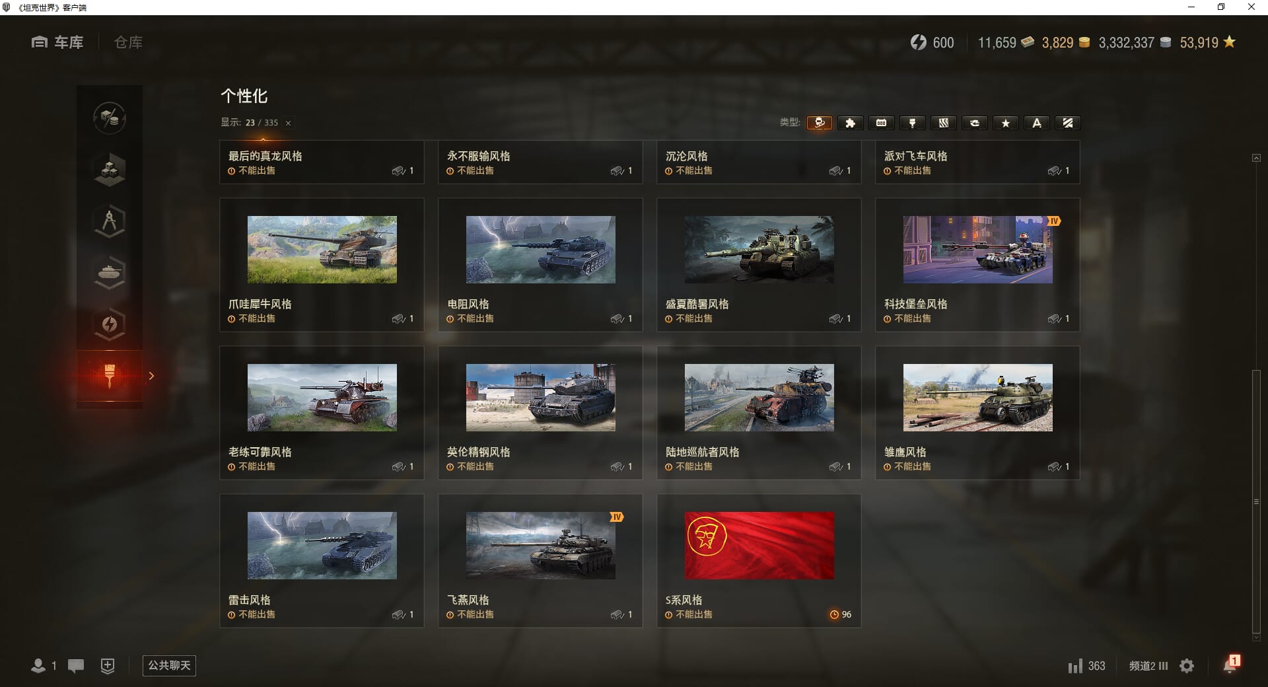
Task: Open the 公共聊天 channel button
Action: pyautogui.click(x=169, y=665)
